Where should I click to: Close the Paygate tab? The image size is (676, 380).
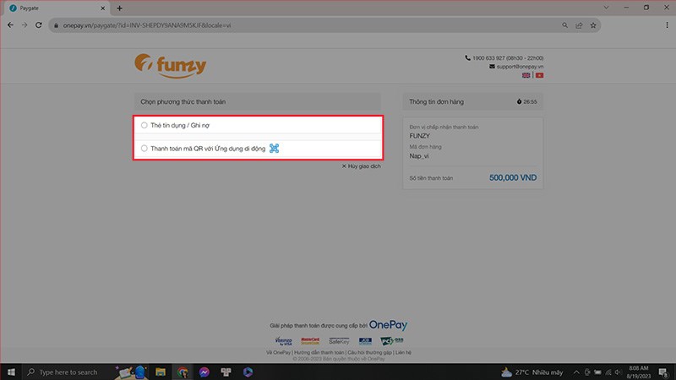pyautogui.click(x=102, y=8)
